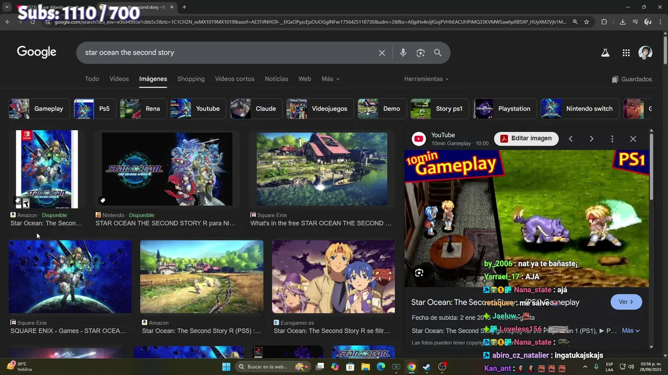Image resolution: width=668 pixels, height=375 pixels.
Task: Open Eurogamer.es anime characters thumbnail
Action: (x=333, y=277)
